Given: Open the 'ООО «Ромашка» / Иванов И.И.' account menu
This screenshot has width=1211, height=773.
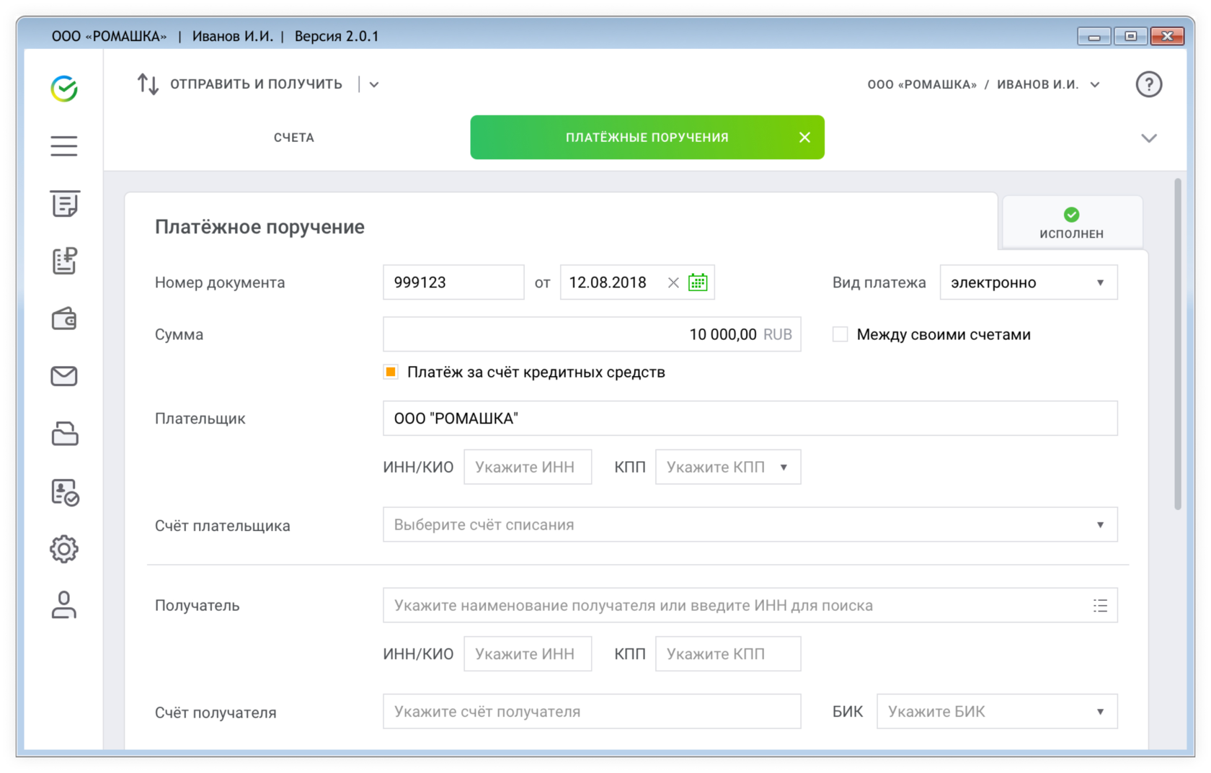Looking at the screenshot, I should [x=983, y=84].
